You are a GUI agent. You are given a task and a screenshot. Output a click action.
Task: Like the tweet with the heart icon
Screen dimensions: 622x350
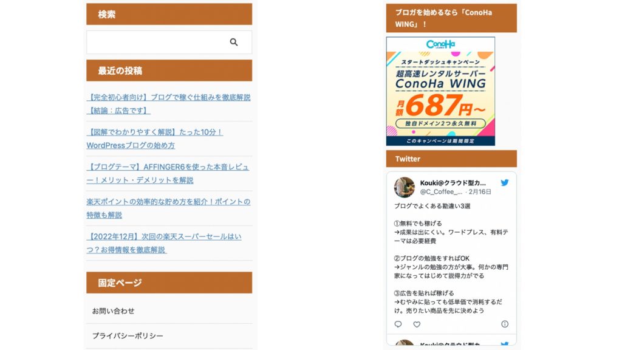click(x=417, y=324)
